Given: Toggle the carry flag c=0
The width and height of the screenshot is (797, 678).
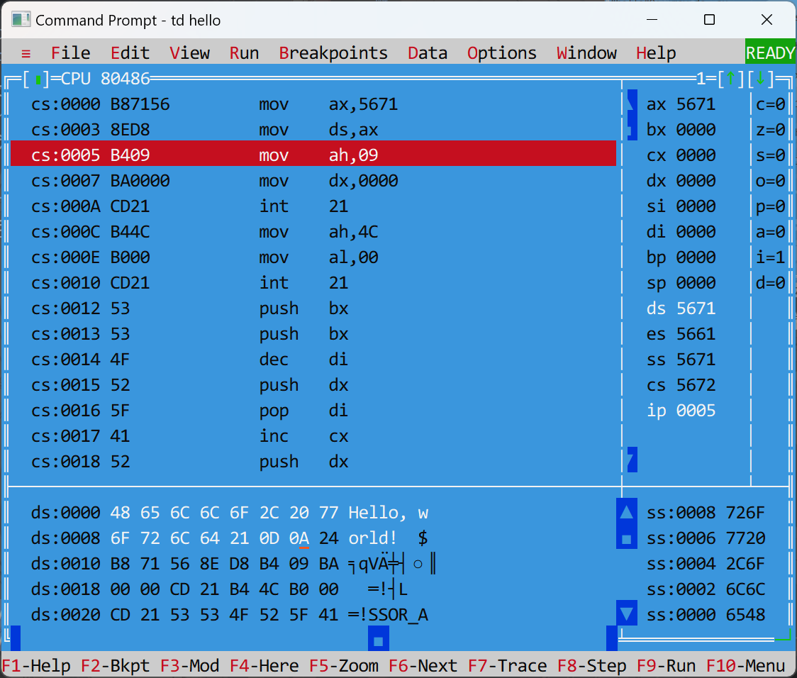Looking at the screenshot, I should tap(770, 105).
